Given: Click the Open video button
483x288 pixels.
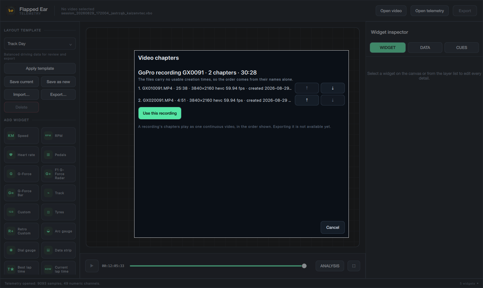Looking at the screenshot, I should click(x=391, y=11).
